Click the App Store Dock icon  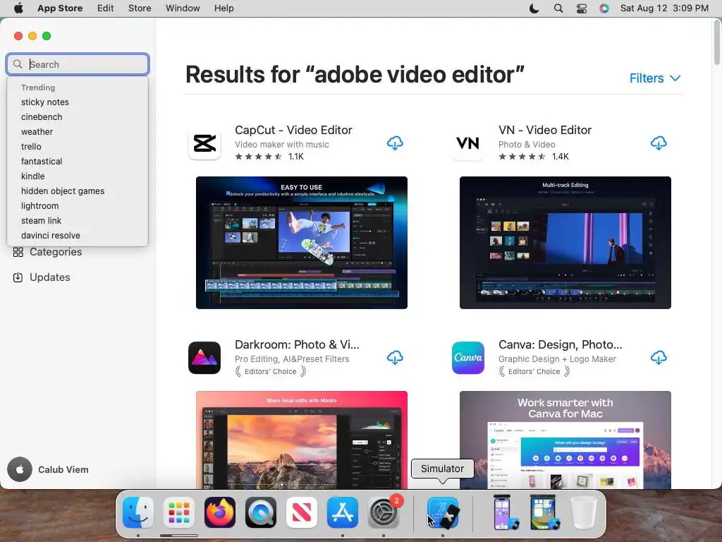(x=343, y=512)
